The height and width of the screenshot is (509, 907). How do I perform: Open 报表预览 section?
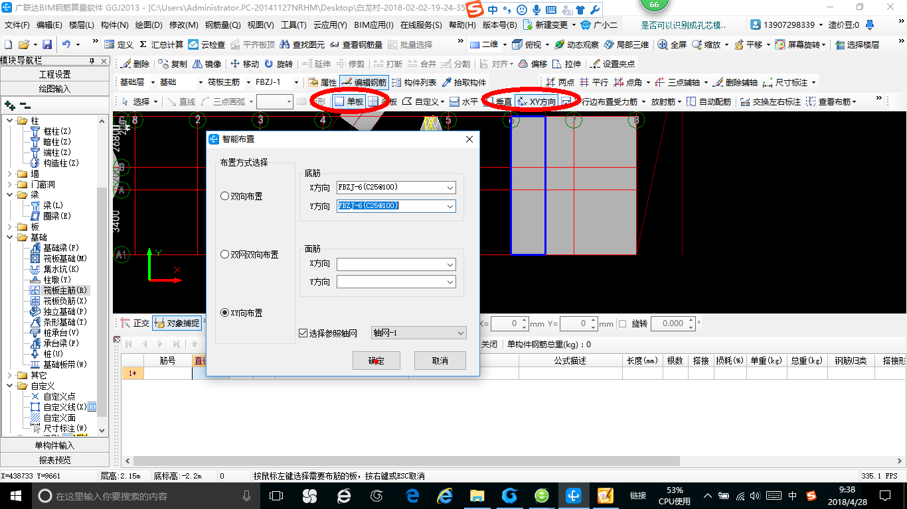pos(54,460)
